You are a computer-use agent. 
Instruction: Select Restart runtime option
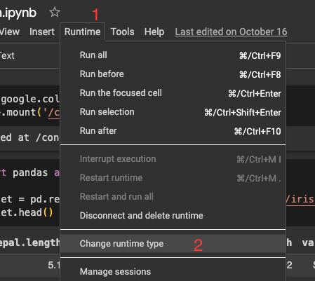(x=173, y=178)
